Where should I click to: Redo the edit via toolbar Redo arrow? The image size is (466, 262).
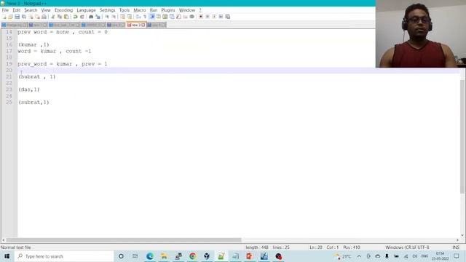82,17
